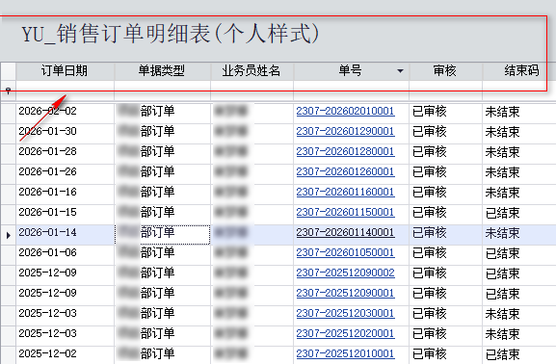Click 已审核 cell in the 2026-01-14 row
This screenshot has height=364, width=556.
pyautogui.click(x=445, y=235)
